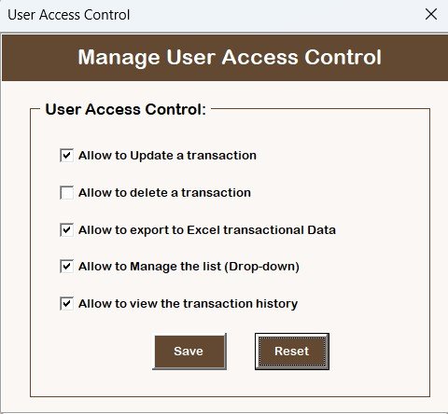
Task: Click the Manage User Access Control header banner
Action: point(225,58)
